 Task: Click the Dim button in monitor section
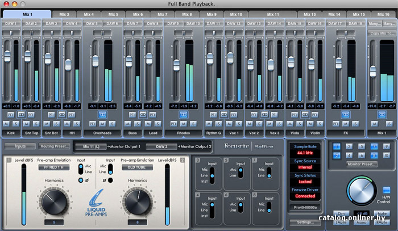(341, 213)
